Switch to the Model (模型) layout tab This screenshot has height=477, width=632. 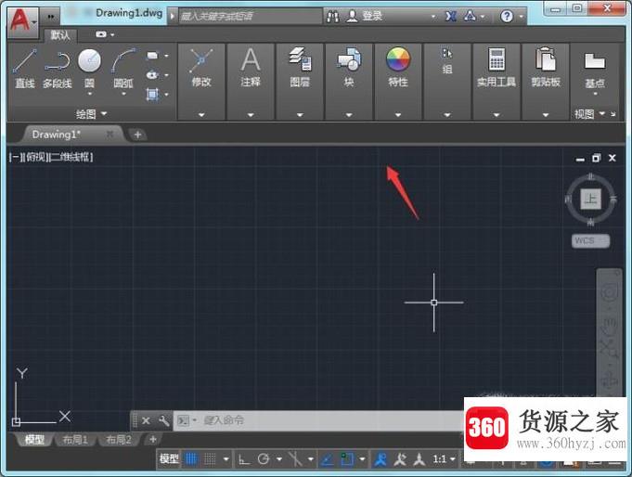[x=34, y=440]
